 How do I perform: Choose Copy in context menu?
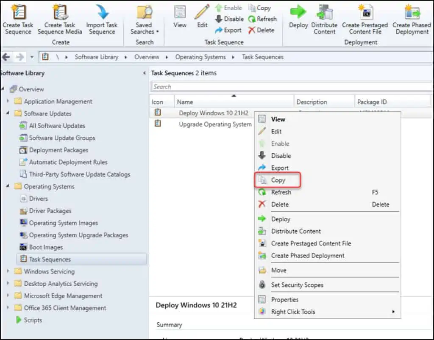pyautogui.click(x=328, y=180)
